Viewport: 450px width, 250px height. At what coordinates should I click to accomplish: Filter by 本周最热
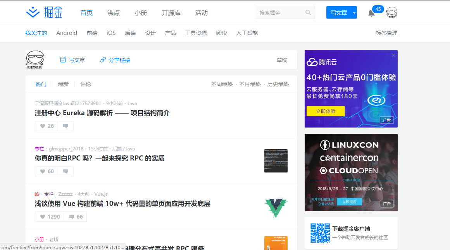[x=222, y=84]
